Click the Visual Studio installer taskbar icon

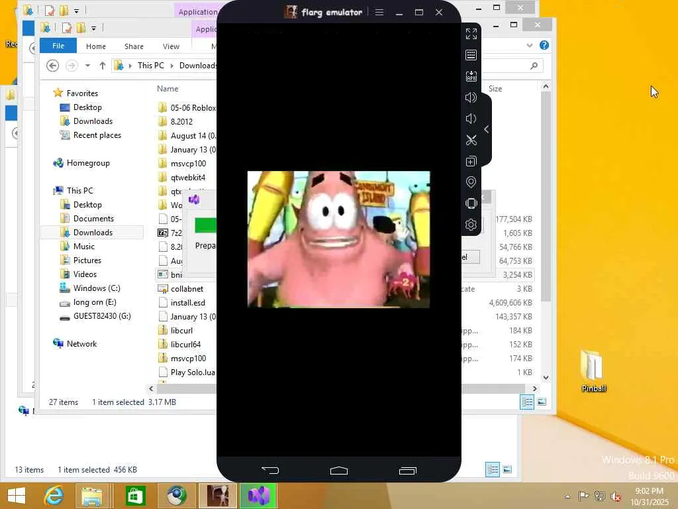tap(259, 496)
